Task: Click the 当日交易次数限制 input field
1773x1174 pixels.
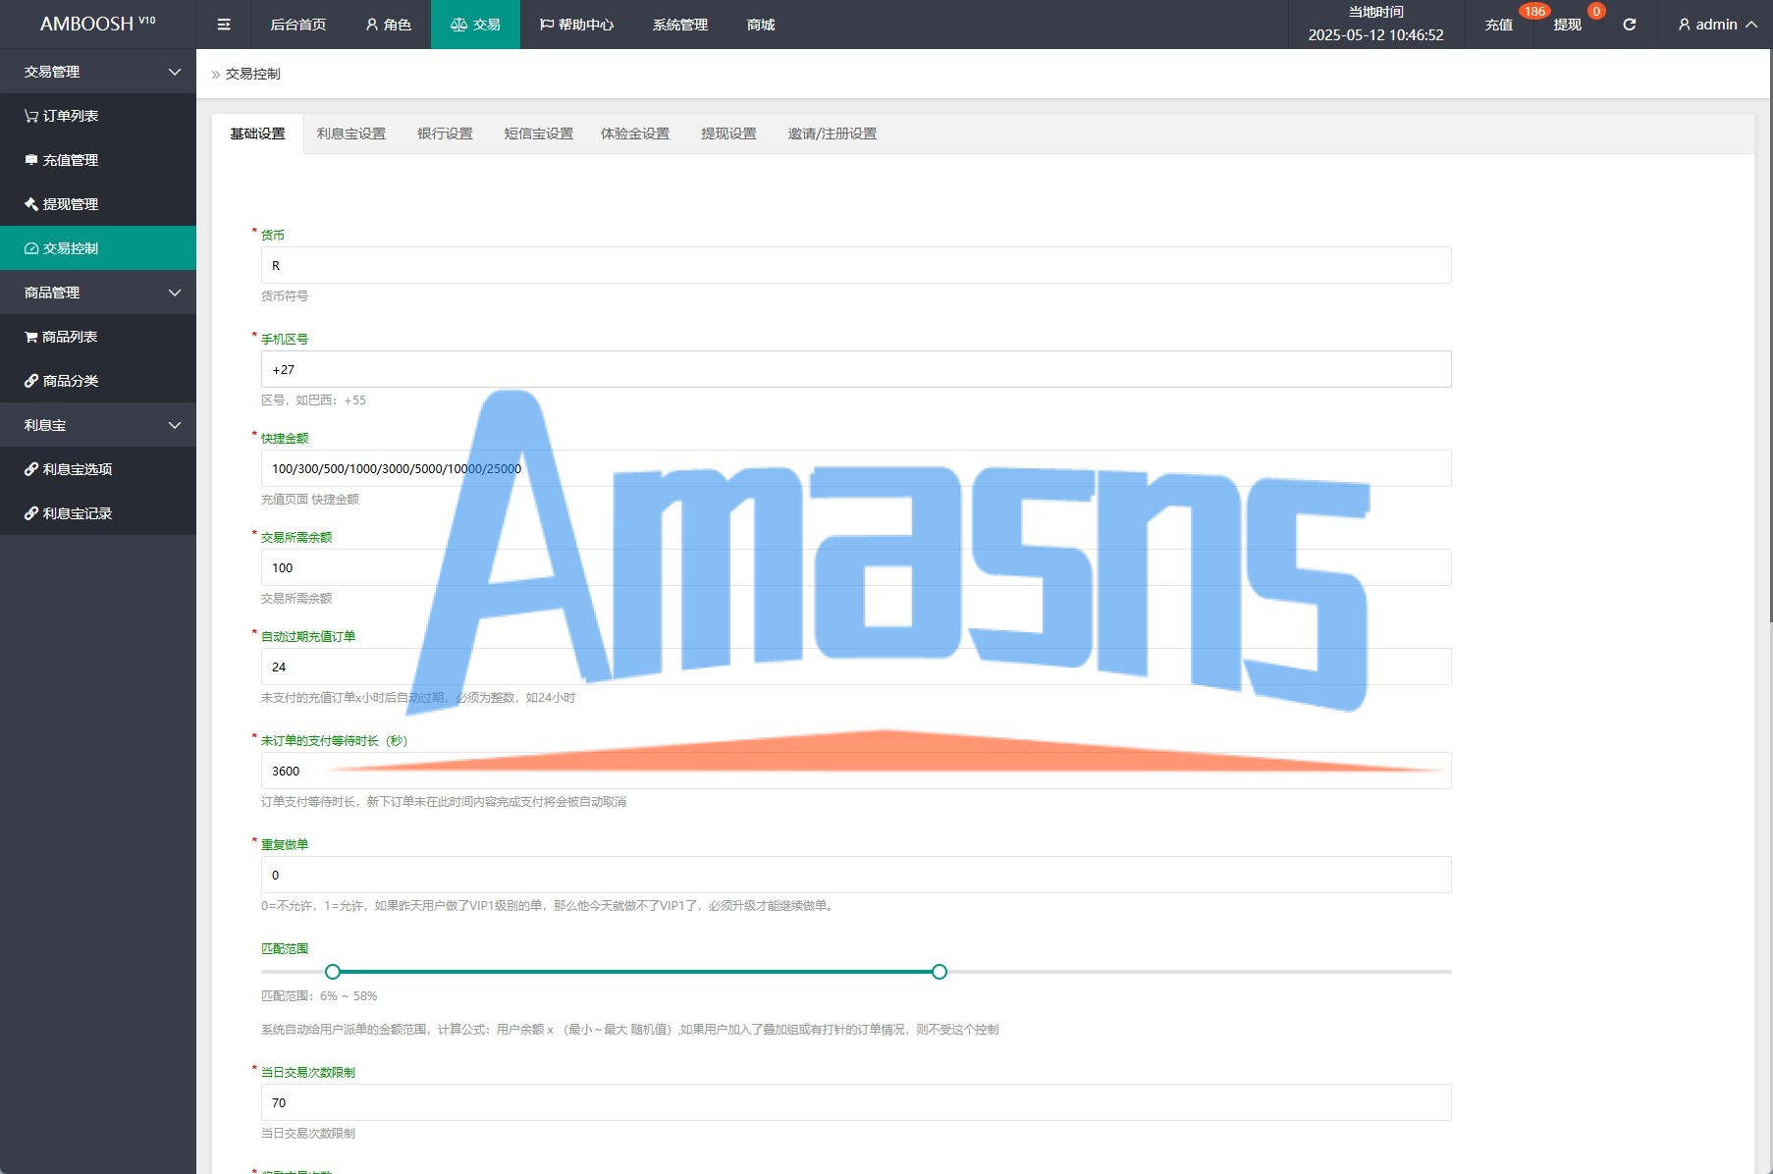Action: click(856, 1102)
